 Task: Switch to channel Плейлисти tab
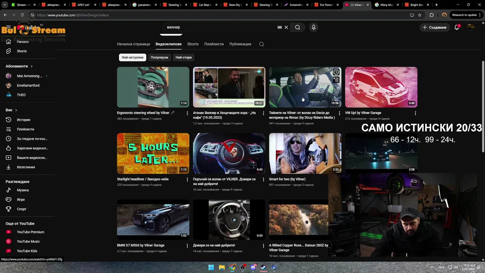pos(214,44)
